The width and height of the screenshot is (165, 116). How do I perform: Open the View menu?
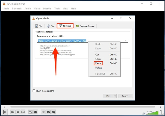pos(65,9)
